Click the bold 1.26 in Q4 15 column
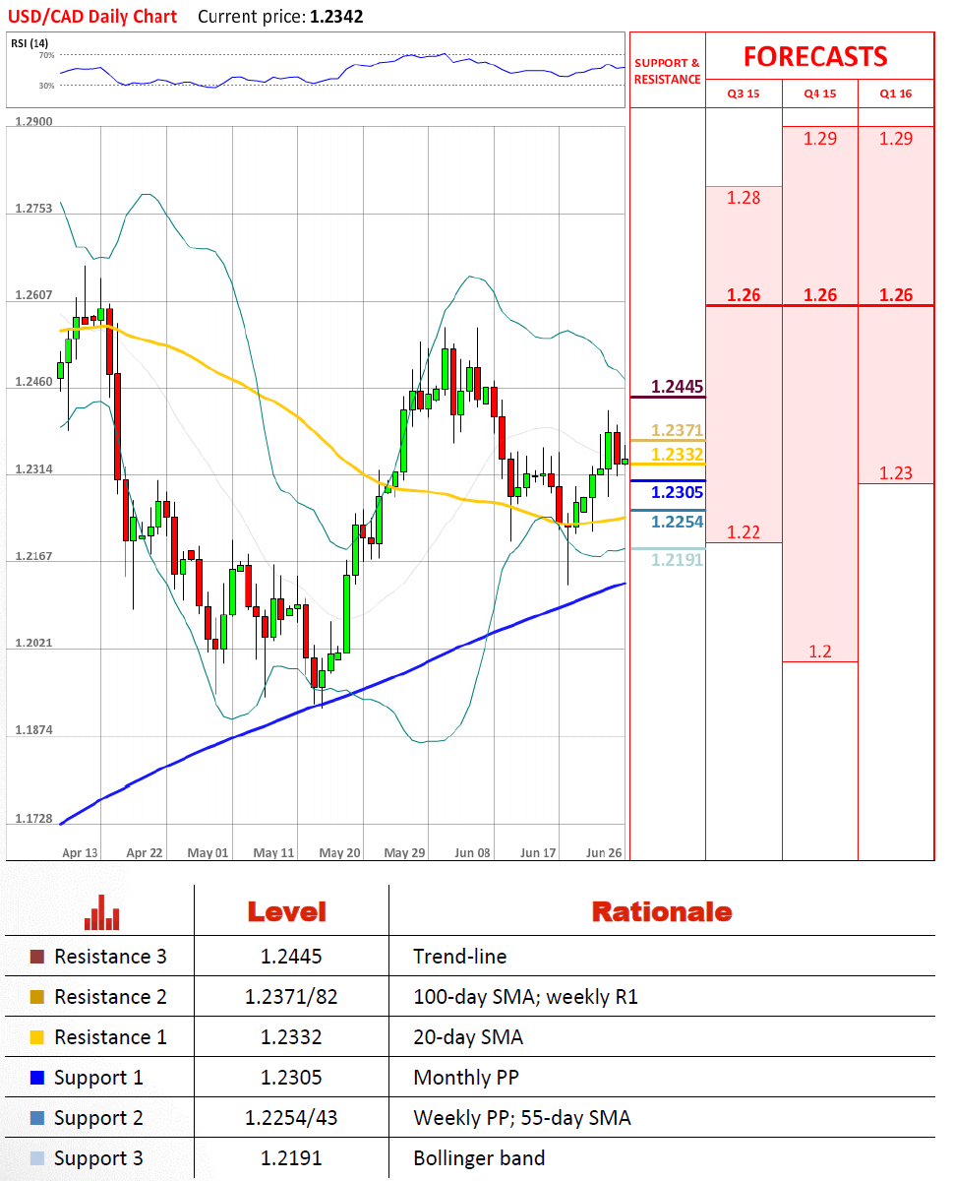 point(820,295)
